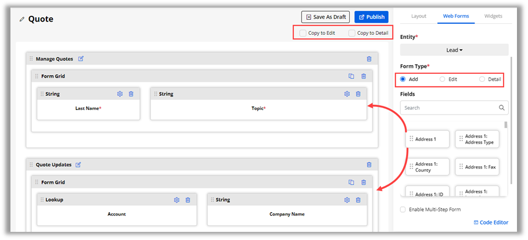Enable the Copy to Edit checkbox
The image size is (528, 240).
coord(303,33)
